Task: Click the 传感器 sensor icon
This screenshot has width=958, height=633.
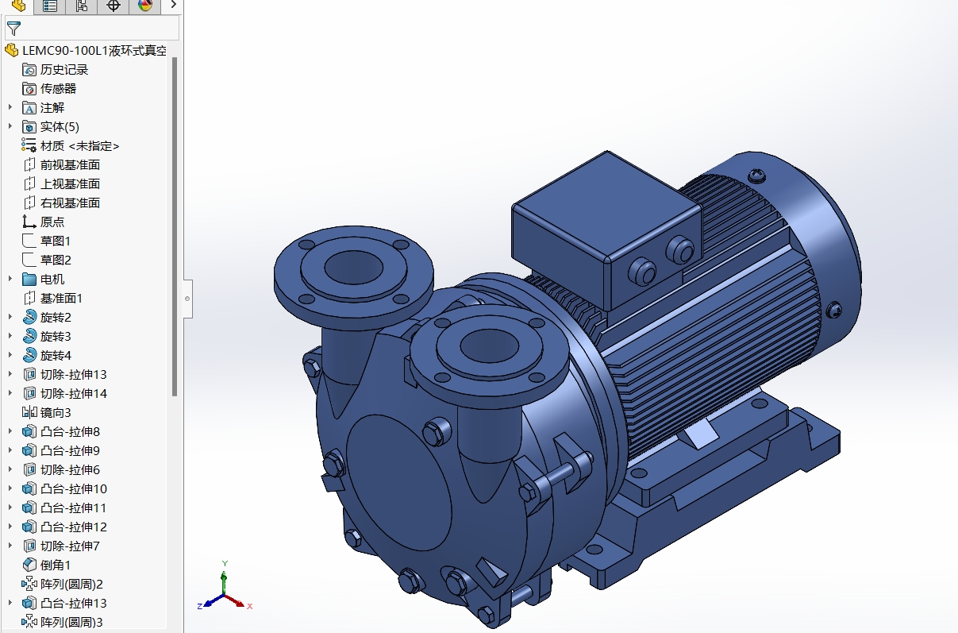Action: click(29, 88)
